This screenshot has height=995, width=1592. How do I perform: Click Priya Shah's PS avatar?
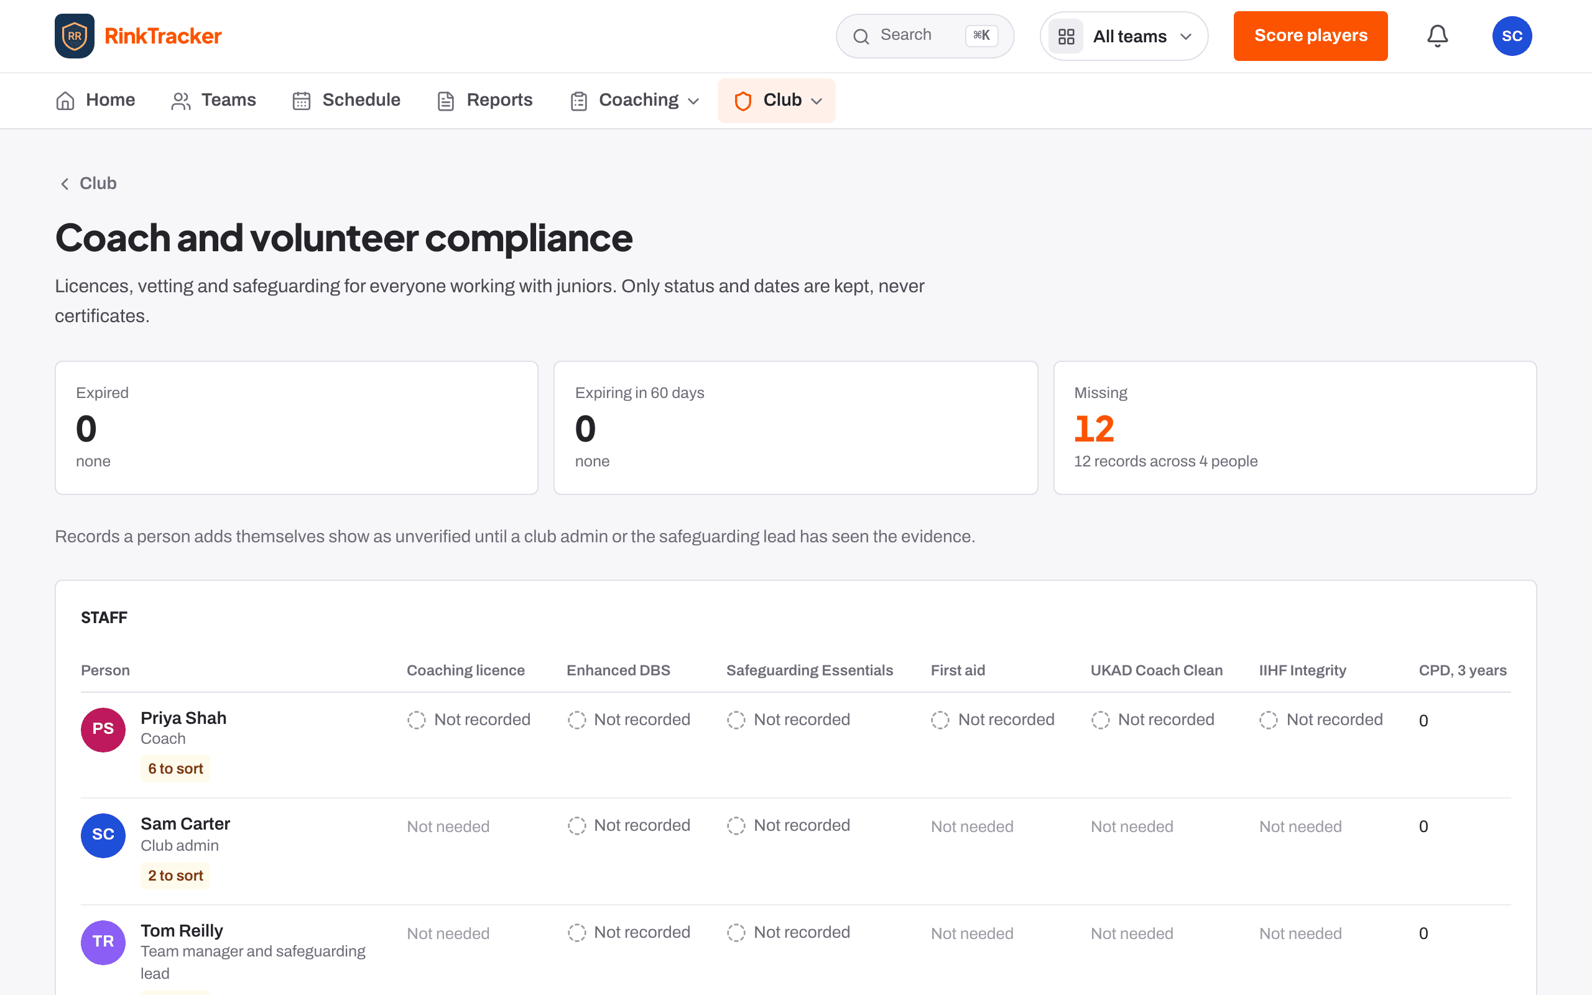tap(103, 729)
